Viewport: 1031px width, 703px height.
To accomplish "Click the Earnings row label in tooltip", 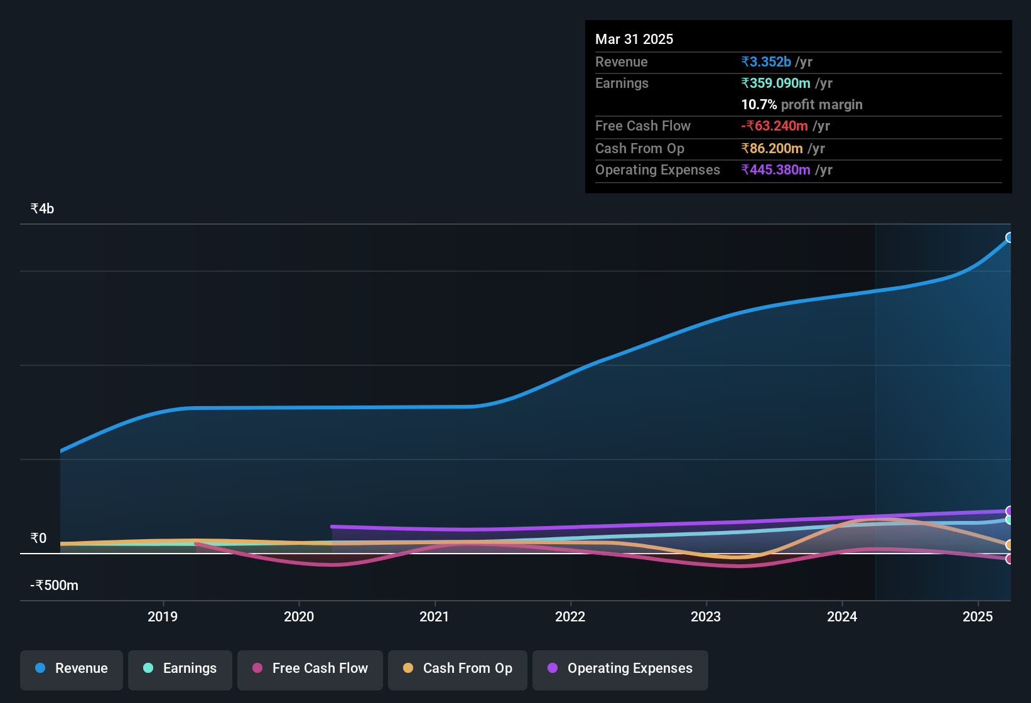I will tap(622, 83).
